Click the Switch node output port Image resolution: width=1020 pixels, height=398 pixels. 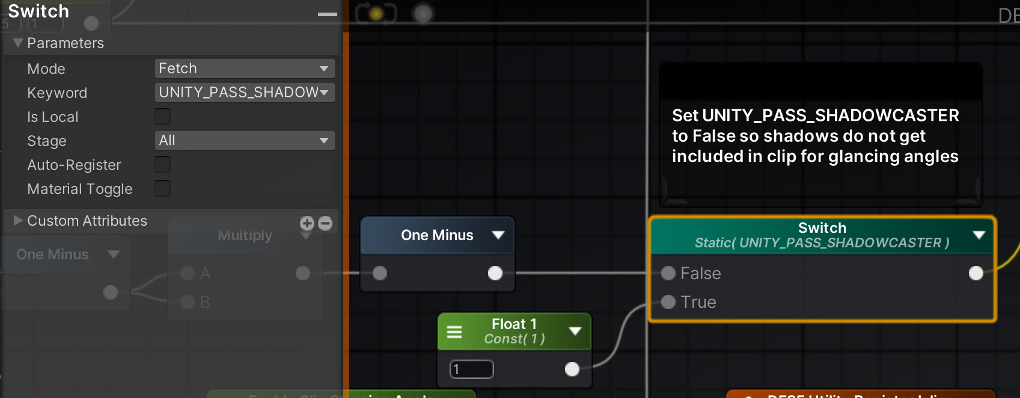pyautogui.click(x=976, y=273)
